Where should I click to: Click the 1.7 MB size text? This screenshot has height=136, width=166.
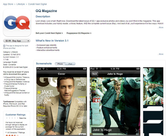(6, 59)
